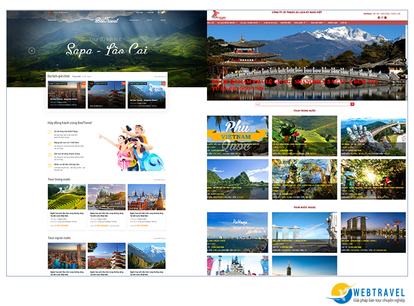Viewport: 414px width, 306px height.
Task: Click Xem thêm tour beside Tour trong nước
Action: (x=160, y=180)
